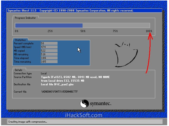Screen dimensions: 169x126
Task: Click the blue filled progress bar portion
Action: coord(49,26)
